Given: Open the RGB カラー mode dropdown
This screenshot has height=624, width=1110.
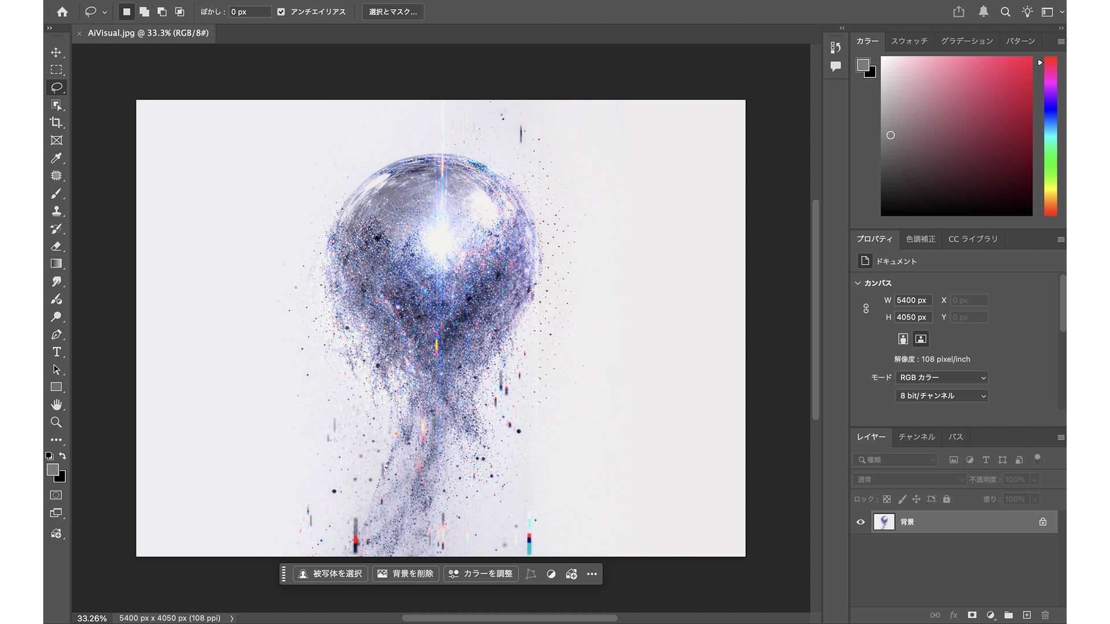Looking at the screenshot, I should [x=942, y=377].
